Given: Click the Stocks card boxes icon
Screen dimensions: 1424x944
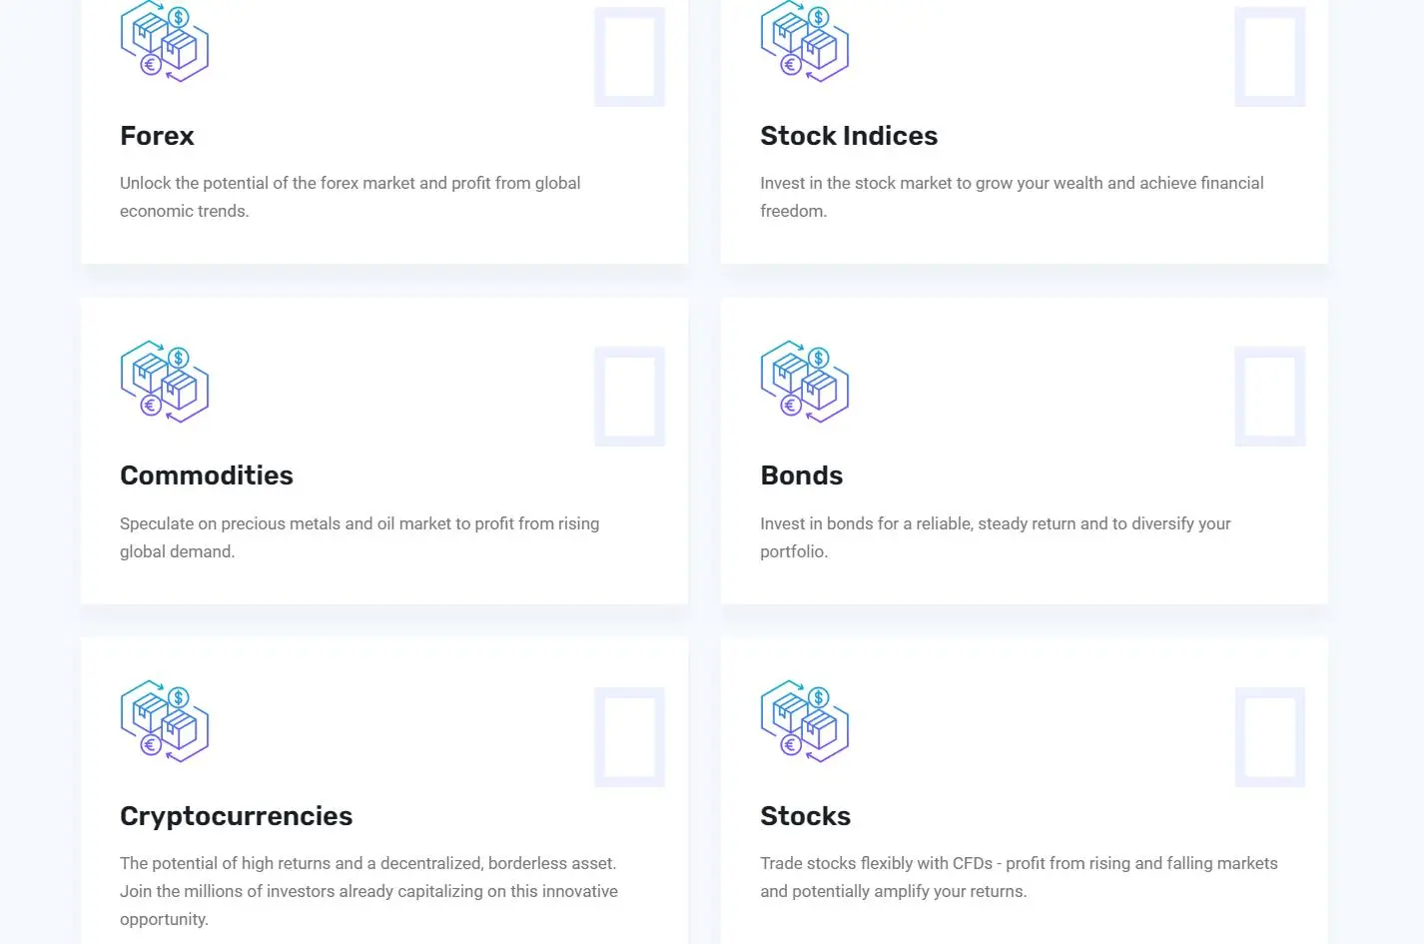Looking at the screenshot, I should pyautogui.click(x=805, y=721).
